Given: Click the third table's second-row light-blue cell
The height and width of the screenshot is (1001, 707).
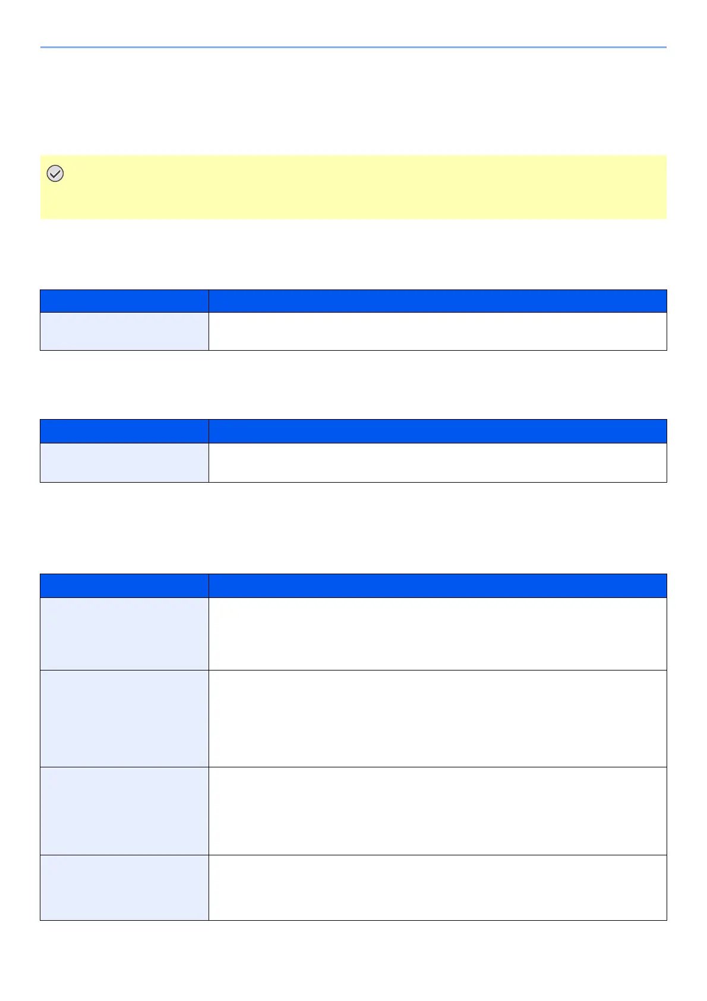Looking at the screenshot, I should click(124, 719).
